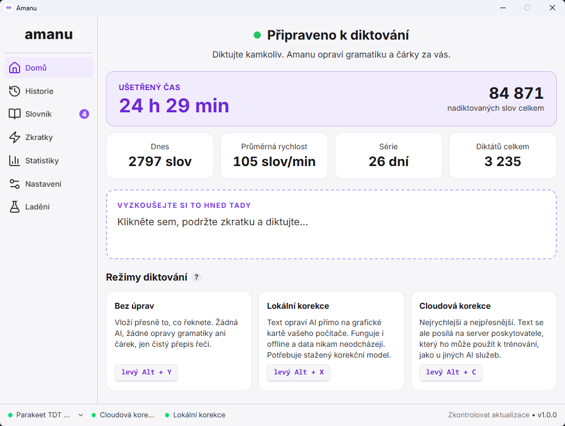Click the Slovník badge showing 4
The width and height of the screenshot is (565, 426).
(x=84, y=114)
